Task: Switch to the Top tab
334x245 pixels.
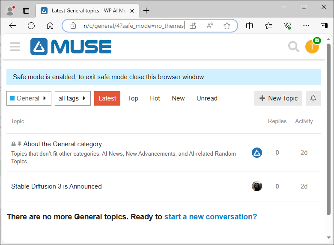Action: coord(133,98)
